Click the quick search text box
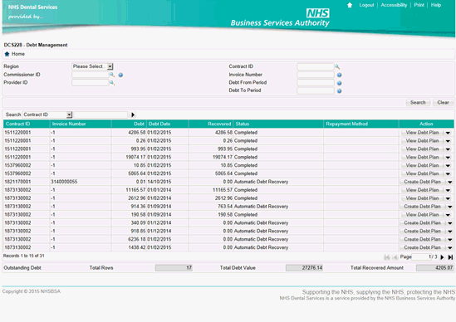This screenshot has width=456, height=322. pyautogui.click(x=101, y=115)
